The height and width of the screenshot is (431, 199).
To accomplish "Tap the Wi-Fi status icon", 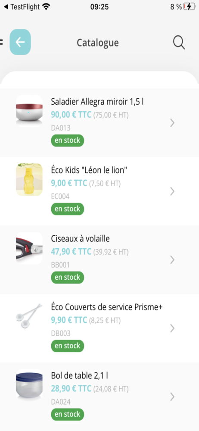I will pyautogui.click(x=46, y=7).
